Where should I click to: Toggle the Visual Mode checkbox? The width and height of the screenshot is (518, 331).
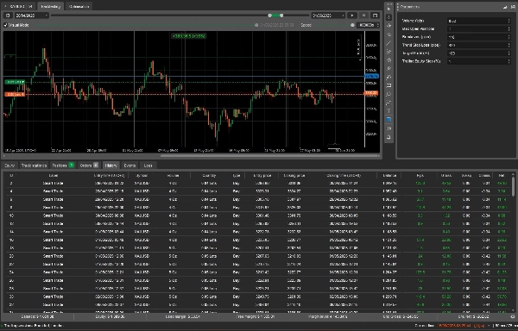(6, 25)
